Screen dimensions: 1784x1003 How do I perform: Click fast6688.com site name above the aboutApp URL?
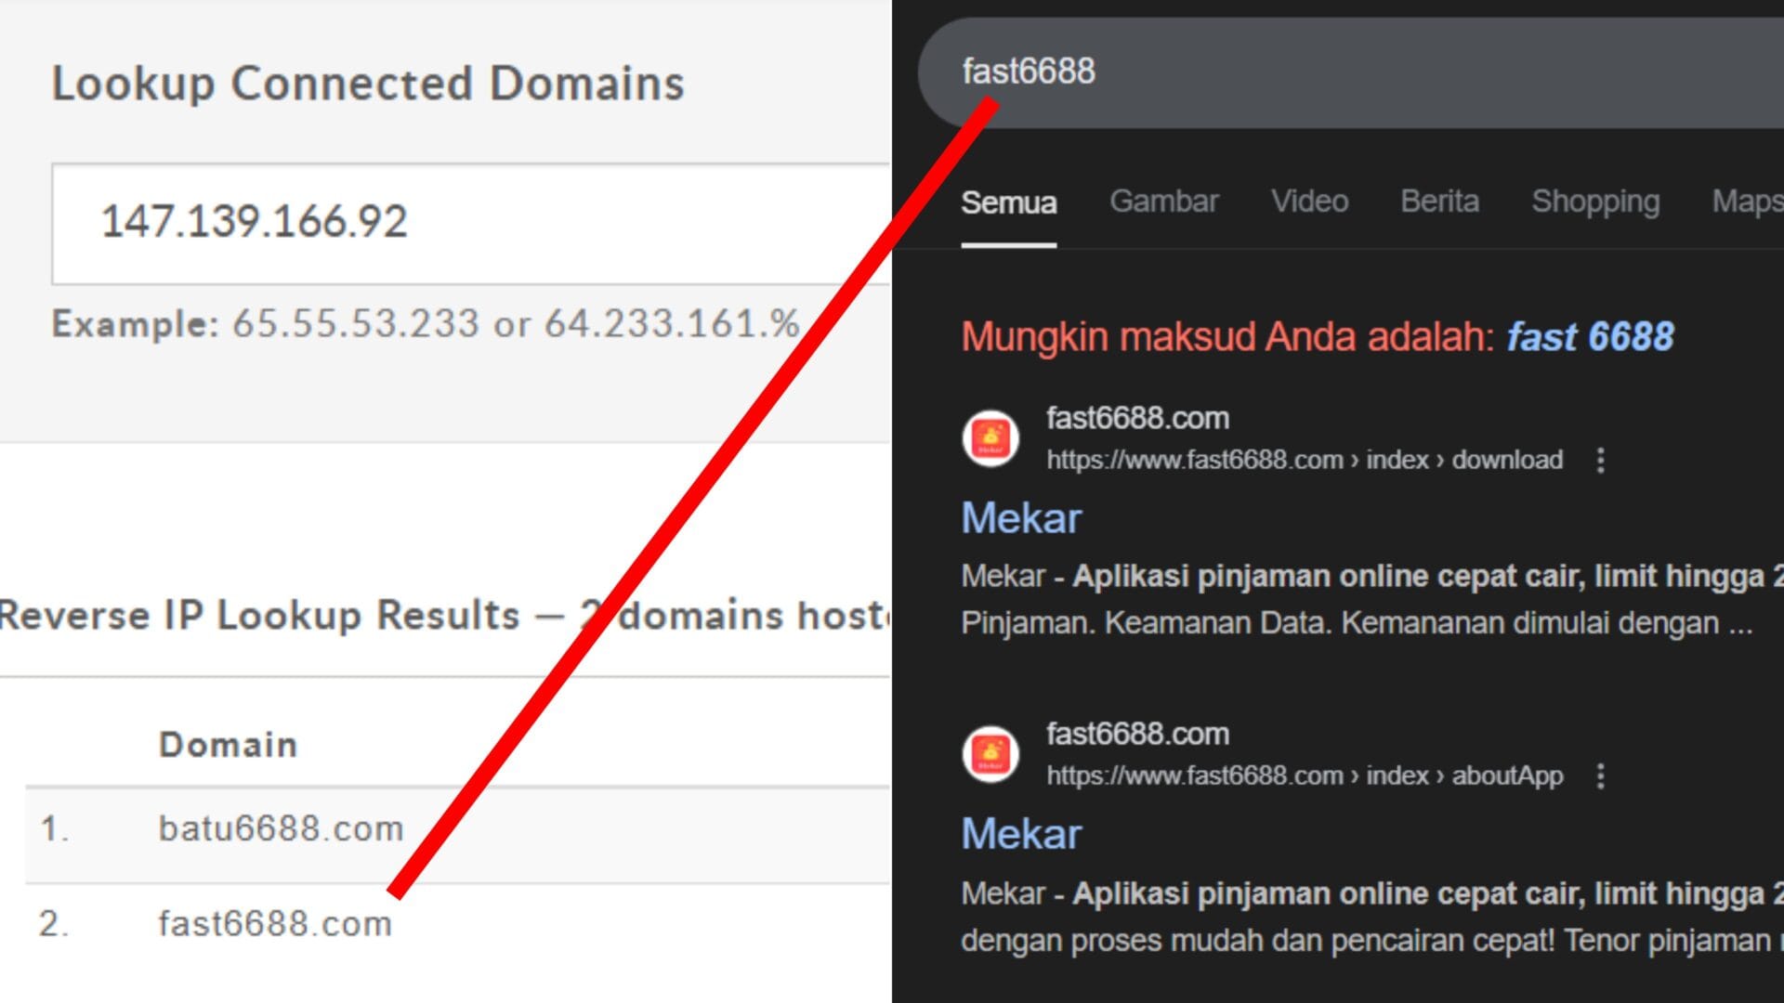point(1137,734)
